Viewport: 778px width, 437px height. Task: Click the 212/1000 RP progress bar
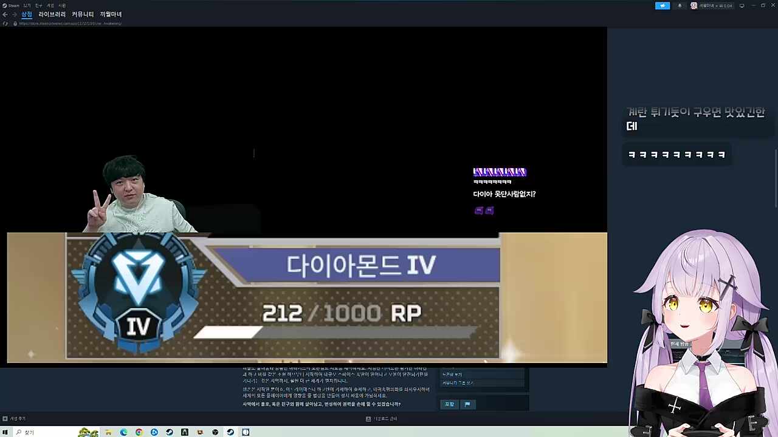[335, 333]
